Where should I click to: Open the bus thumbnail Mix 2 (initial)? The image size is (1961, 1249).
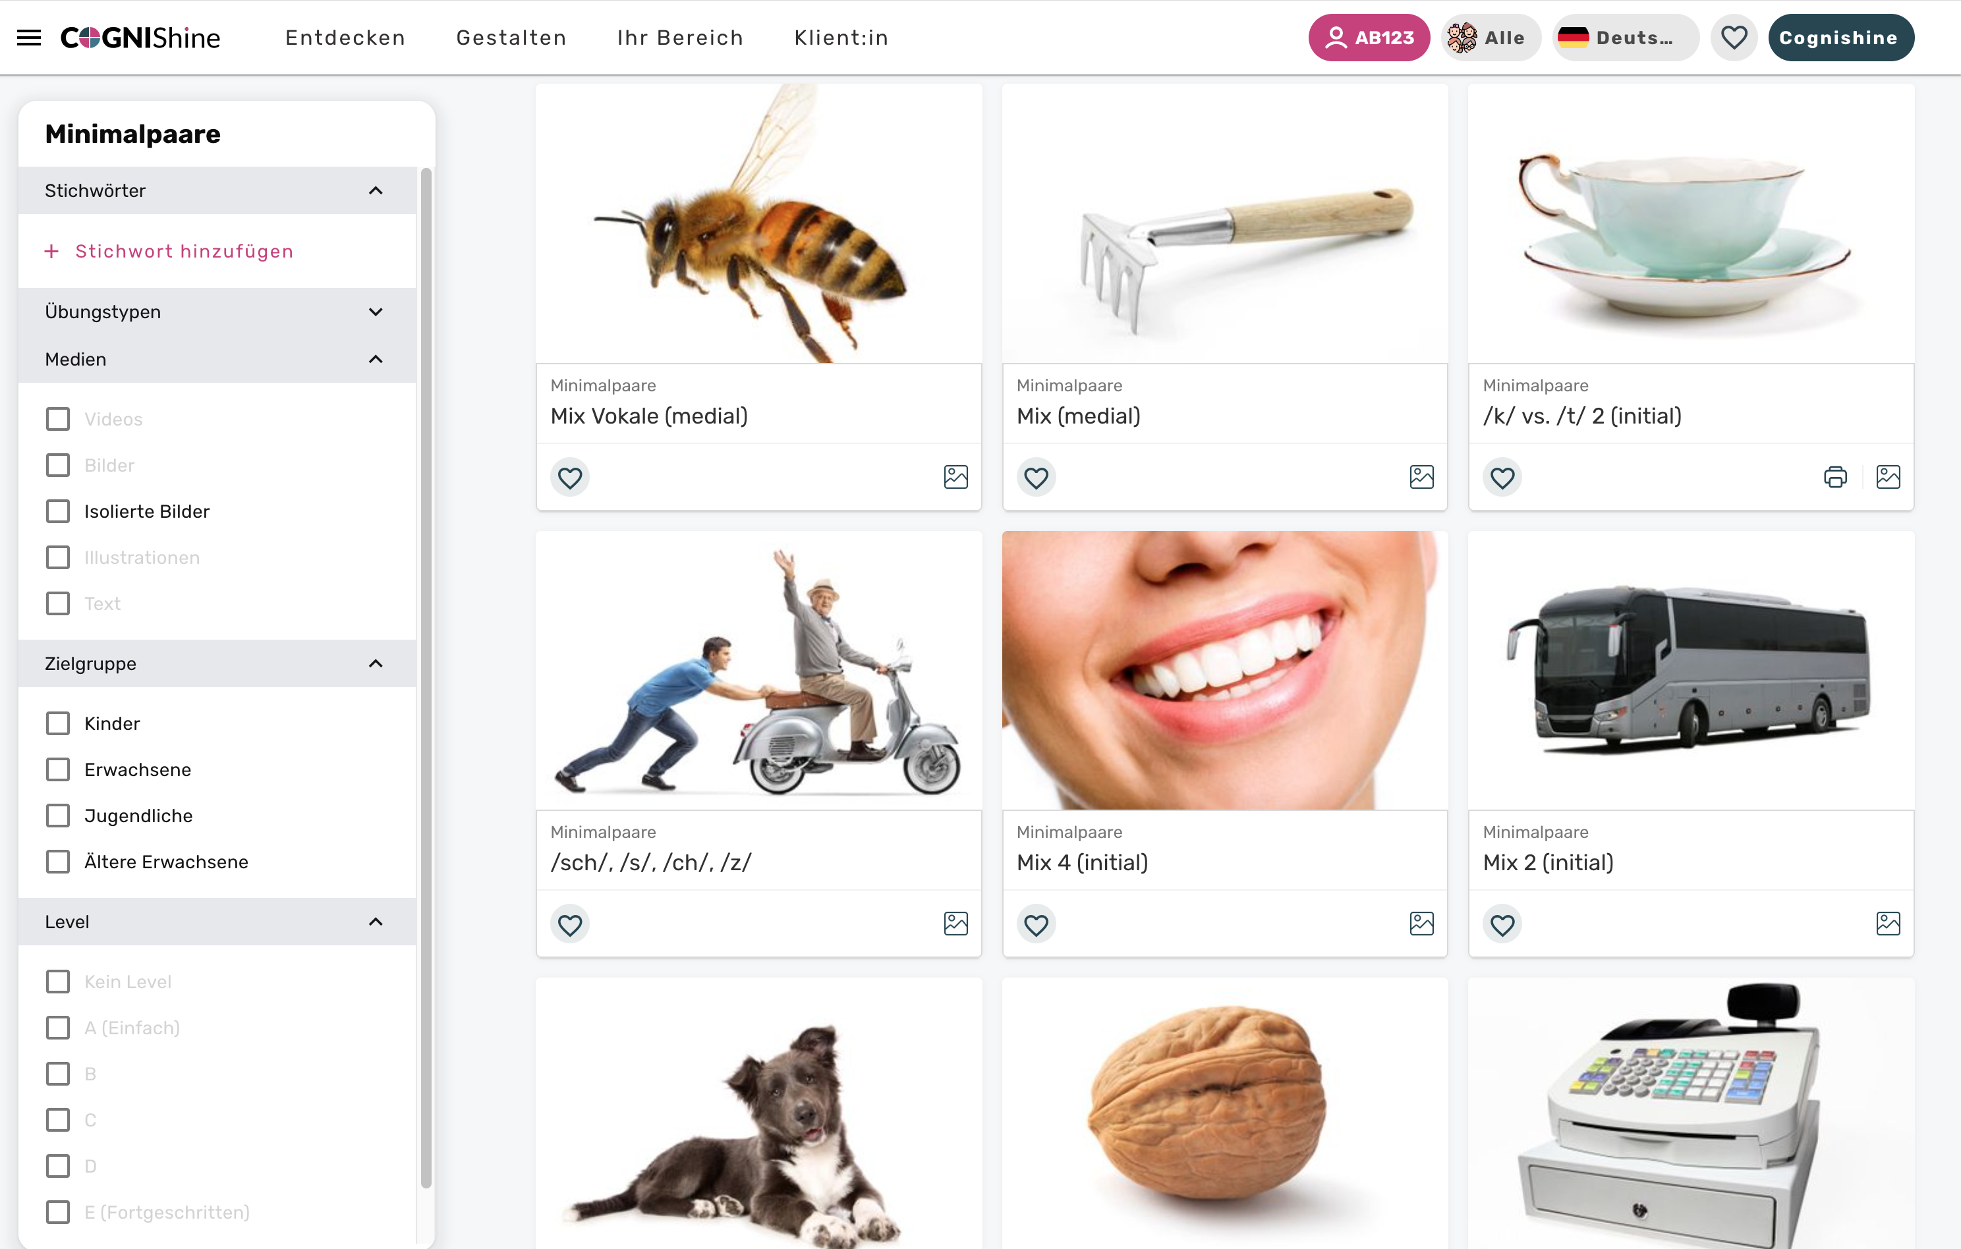tap(1691, 670)
